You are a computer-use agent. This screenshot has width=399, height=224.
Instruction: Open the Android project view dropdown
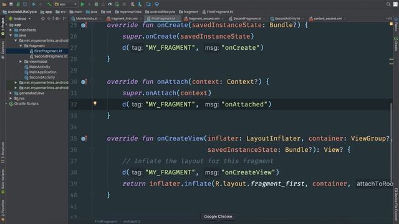pos(20,19)
